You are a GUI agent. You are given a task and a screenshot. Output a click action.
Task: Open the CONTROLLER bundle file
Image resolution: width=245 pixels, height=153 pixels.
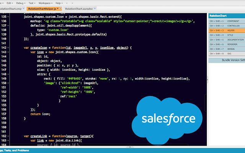pyautogui.click(x=227, y=26)
